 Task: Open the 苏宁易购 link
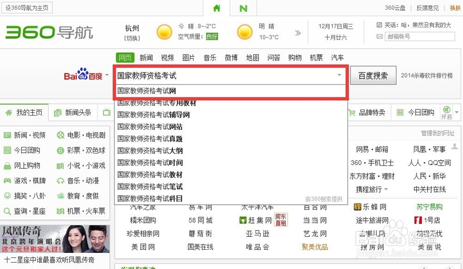point(430,207)
